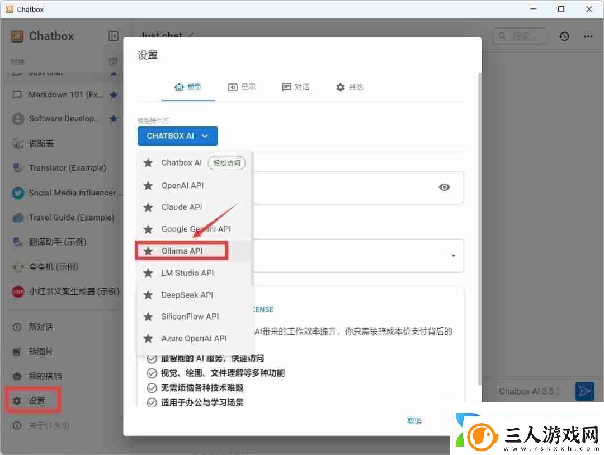The width and height of the screenshot is (604, 455).
Task: Open 关于(1.9.5) about entry
Action: [x=41, y=425]
